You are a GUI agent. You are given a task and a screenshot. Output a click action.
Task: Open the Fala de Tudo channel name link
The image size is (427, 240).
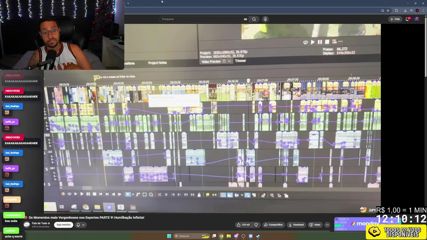click(39, 223)
